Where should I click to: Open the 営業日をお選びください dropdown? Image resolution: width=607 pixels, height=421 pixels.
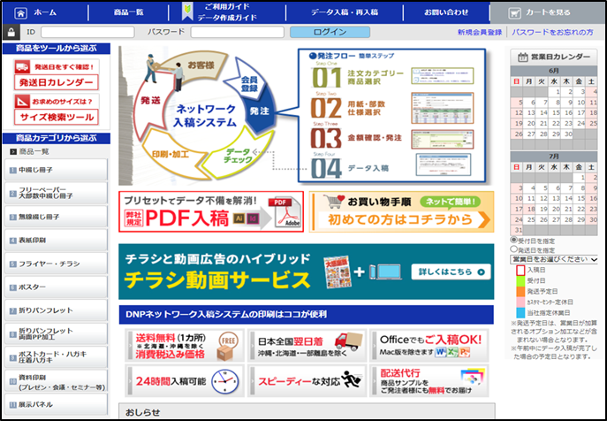[x=555, y=259]
